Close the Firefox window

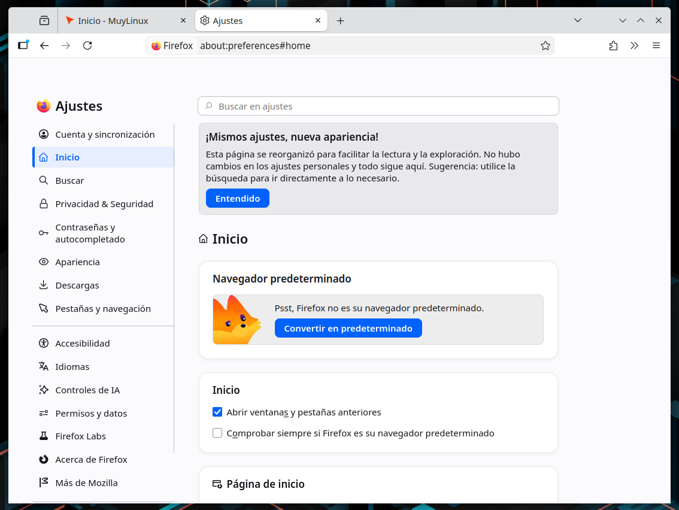(x=658, y=20)
